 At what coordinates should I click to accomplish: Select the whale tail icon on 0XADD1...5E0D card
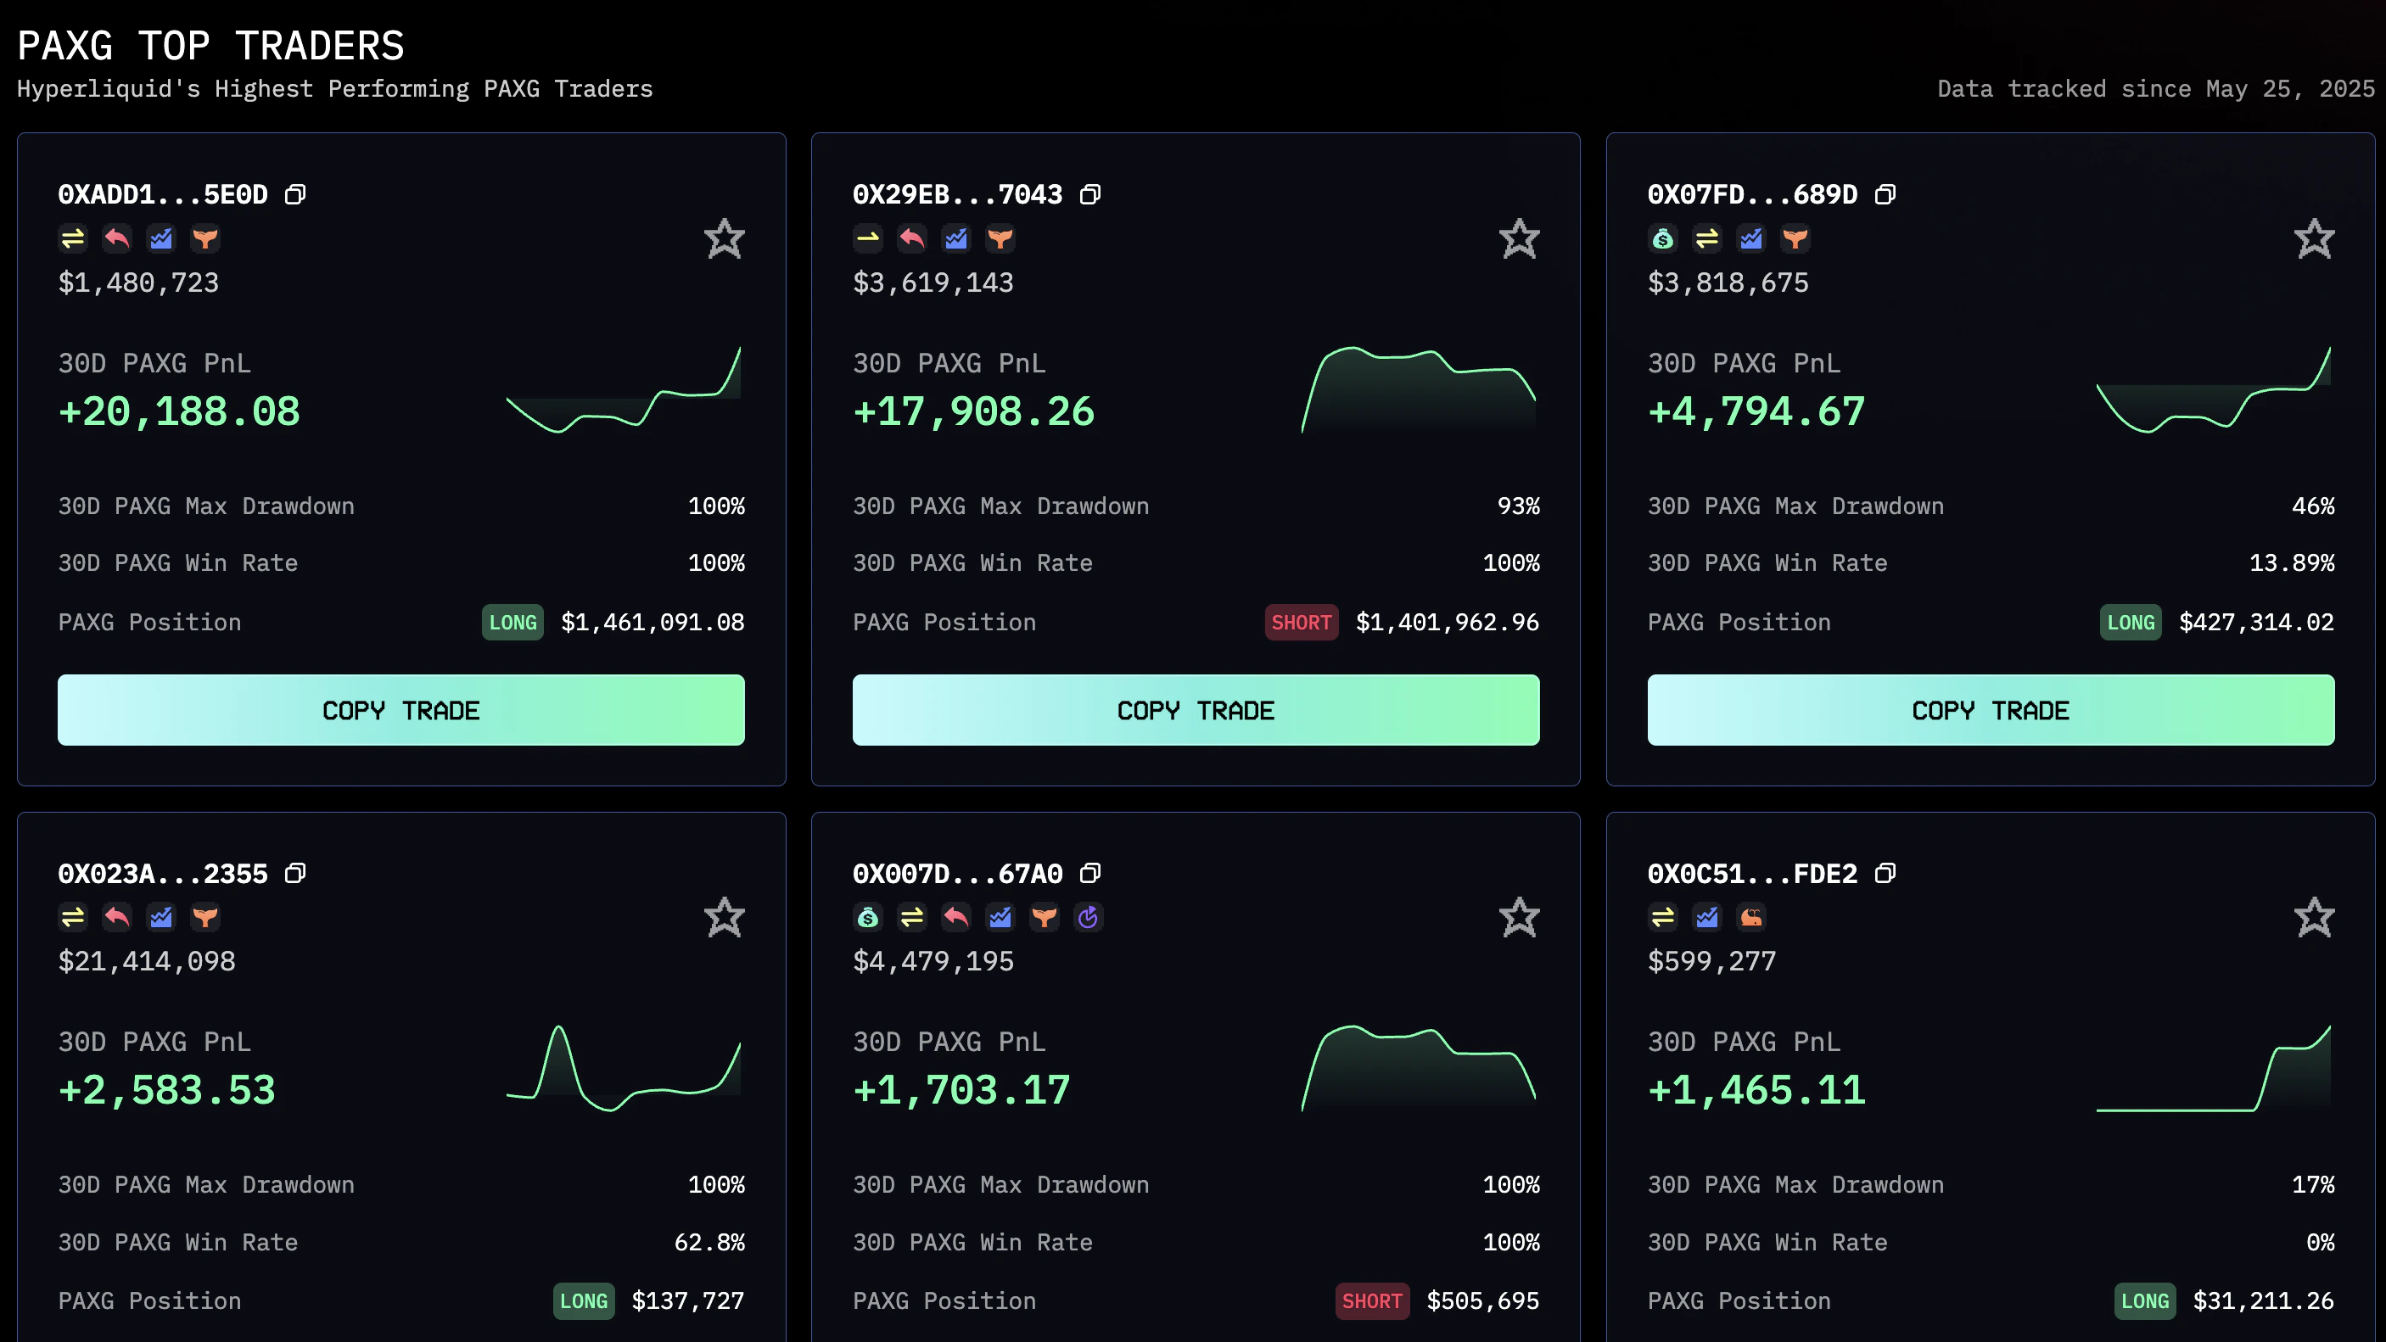click(x=204, y=238)
